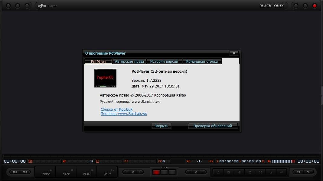323x181 pixels.
Task: Close the О программе PotPlayer dialog
Action: tap(234, 53)
